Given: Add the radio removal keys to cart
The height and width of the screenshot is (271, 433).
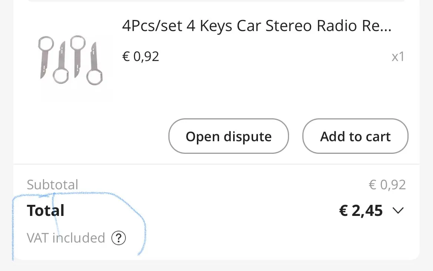Looking at the screenshot, I should coord(355,136).
